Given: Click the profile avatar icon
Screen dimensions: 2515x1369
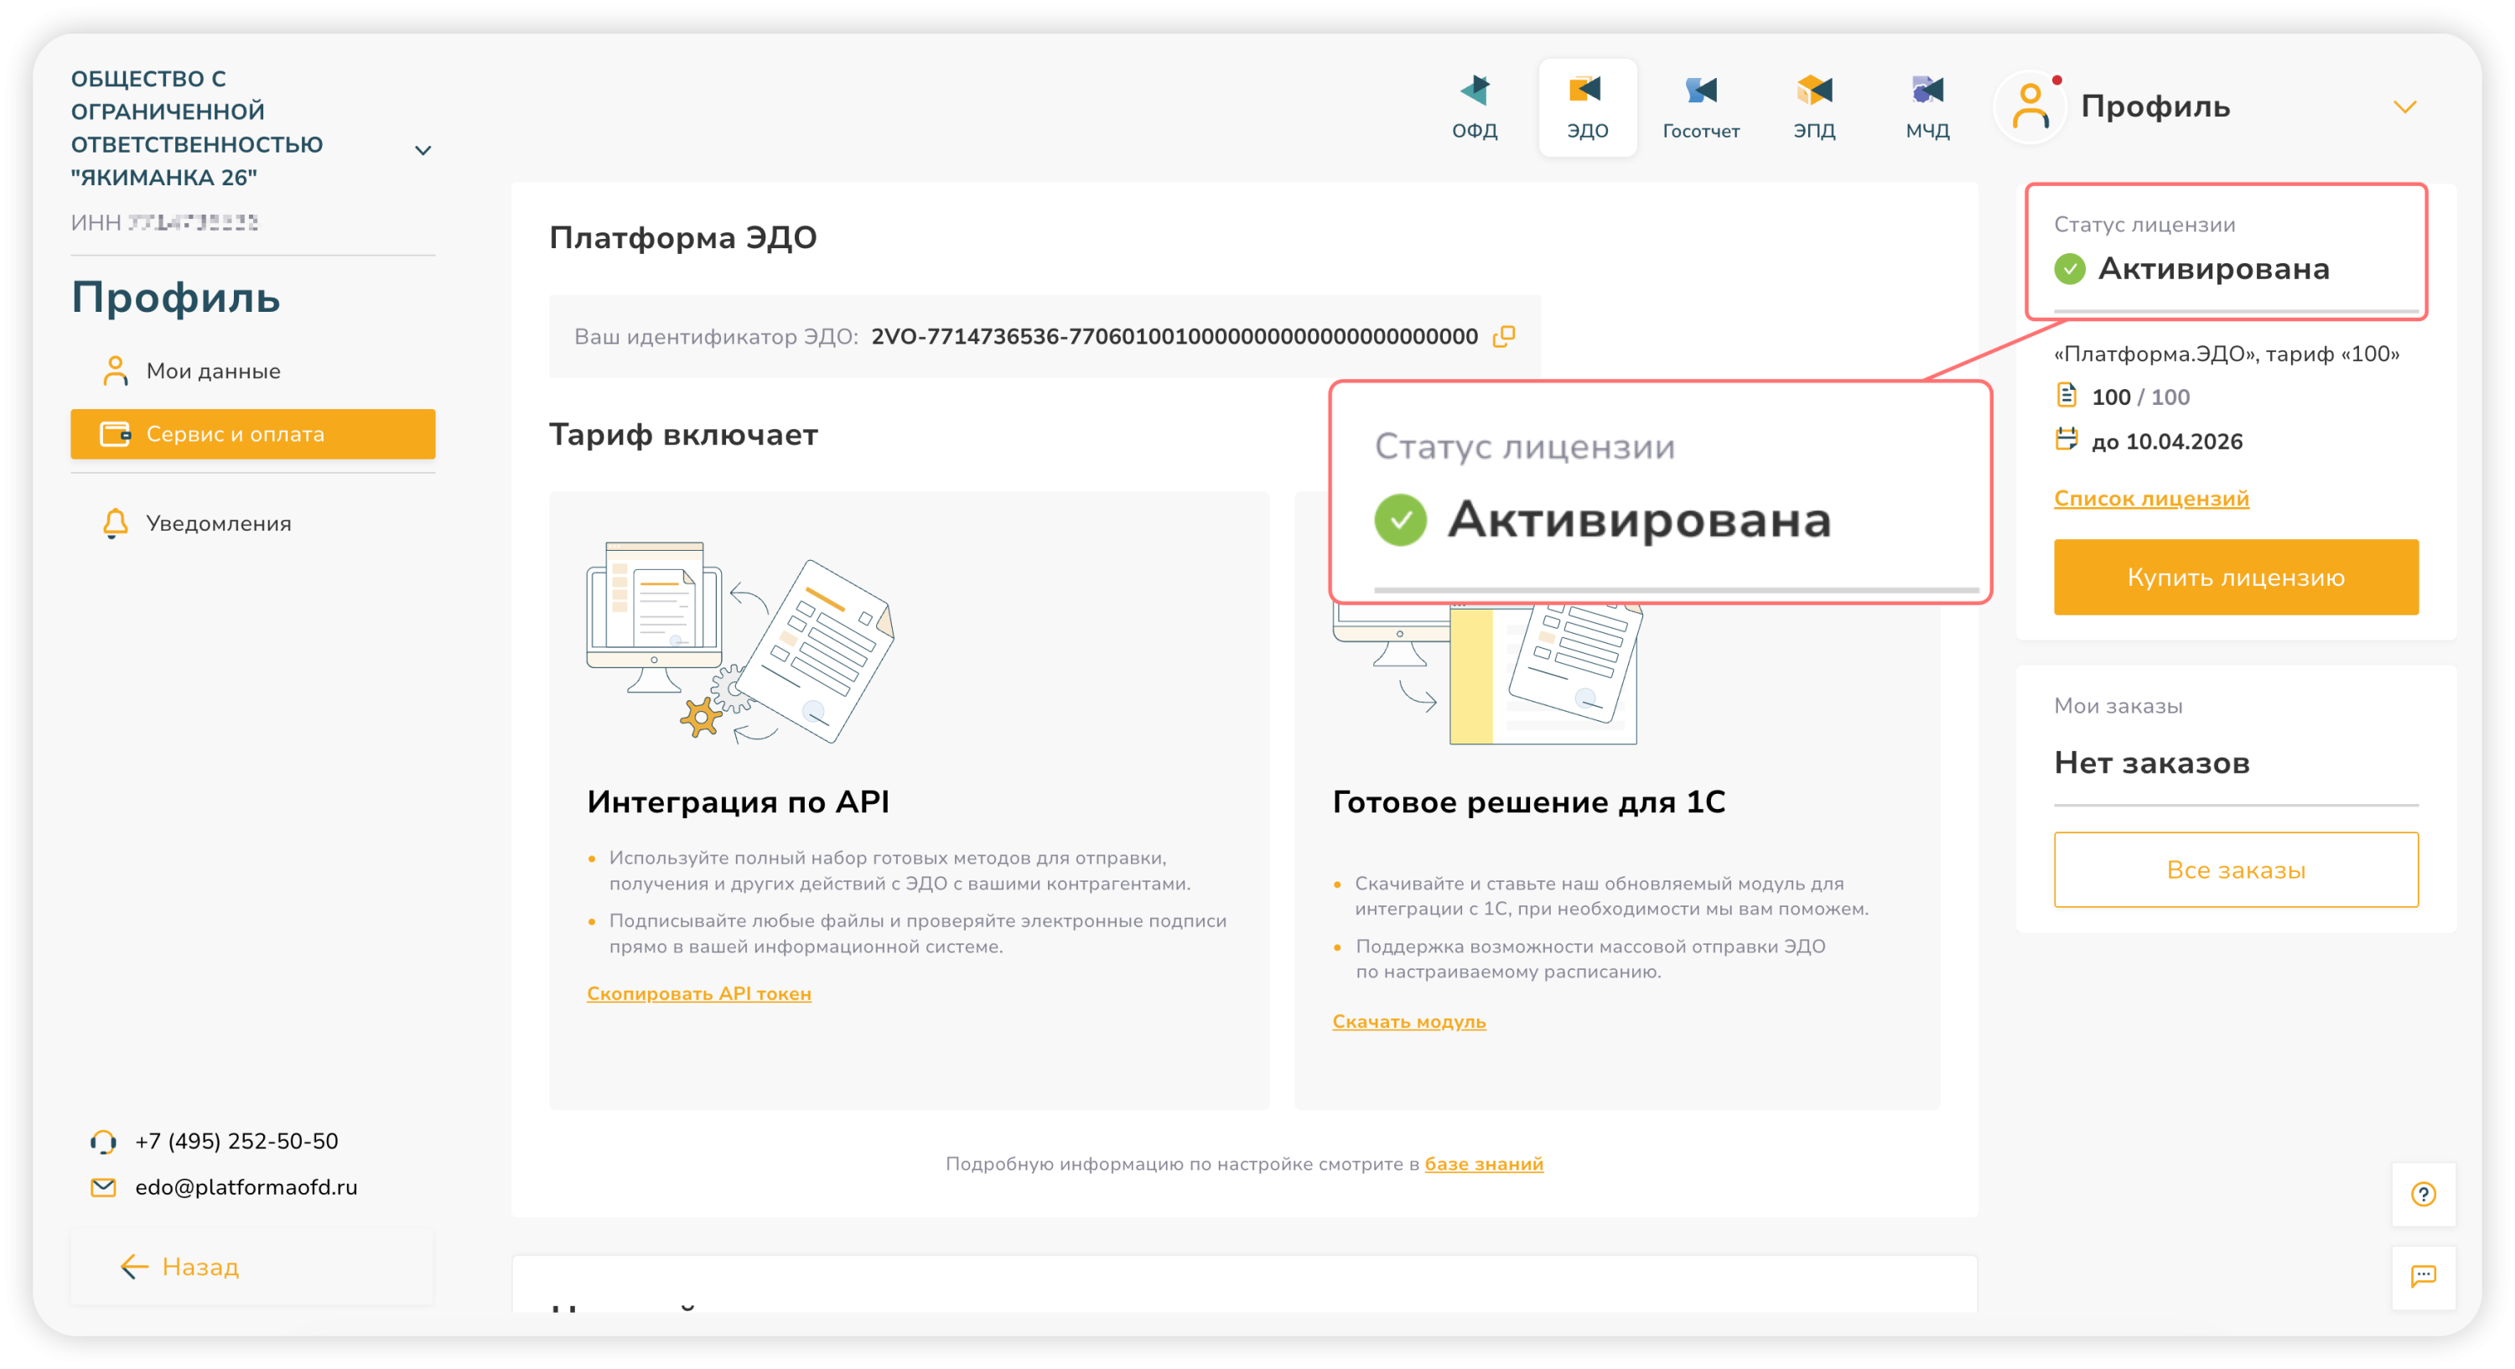Looking at the screenshot, I should (x=2030, y=106).
